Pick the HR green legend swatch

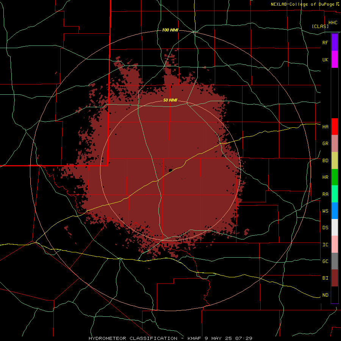[x=335, y=177]
